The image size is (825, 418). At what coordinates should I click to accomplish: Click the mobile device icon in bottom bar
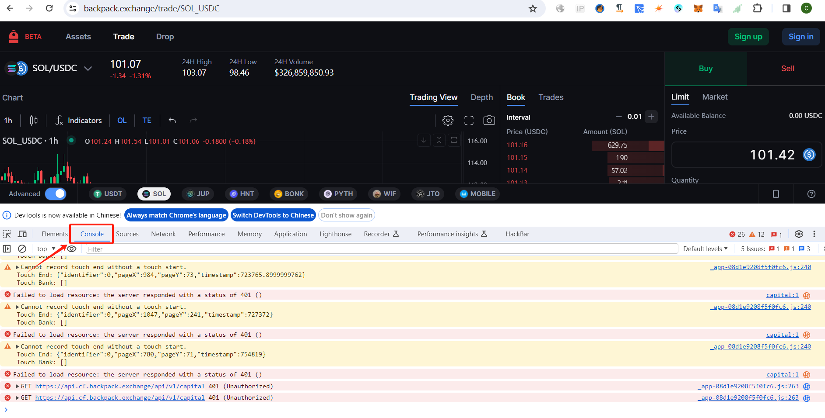(x=776, y=194)
